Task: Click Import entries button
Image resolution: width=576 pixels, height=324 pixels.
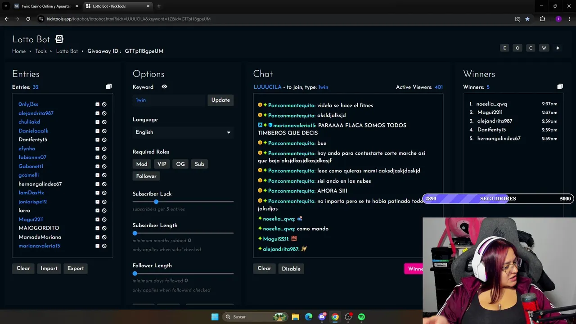Action: (49, 268)
